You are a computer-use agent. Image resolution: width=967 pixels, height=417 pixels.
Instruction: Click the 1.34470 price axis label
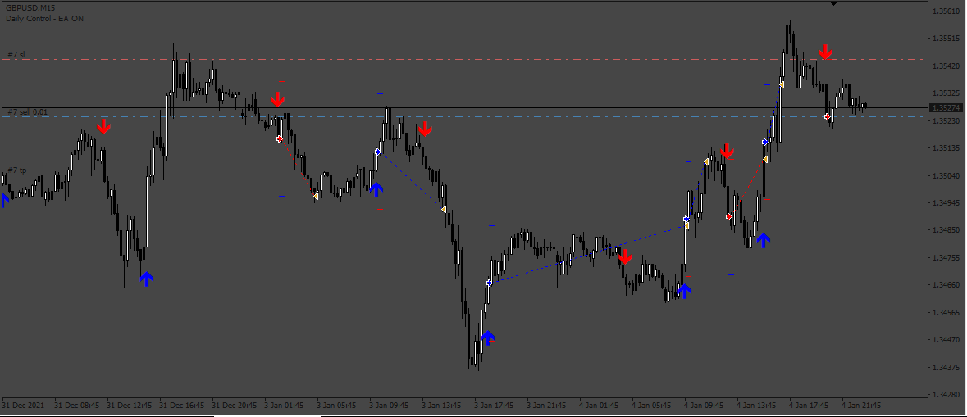pos(946,340)
